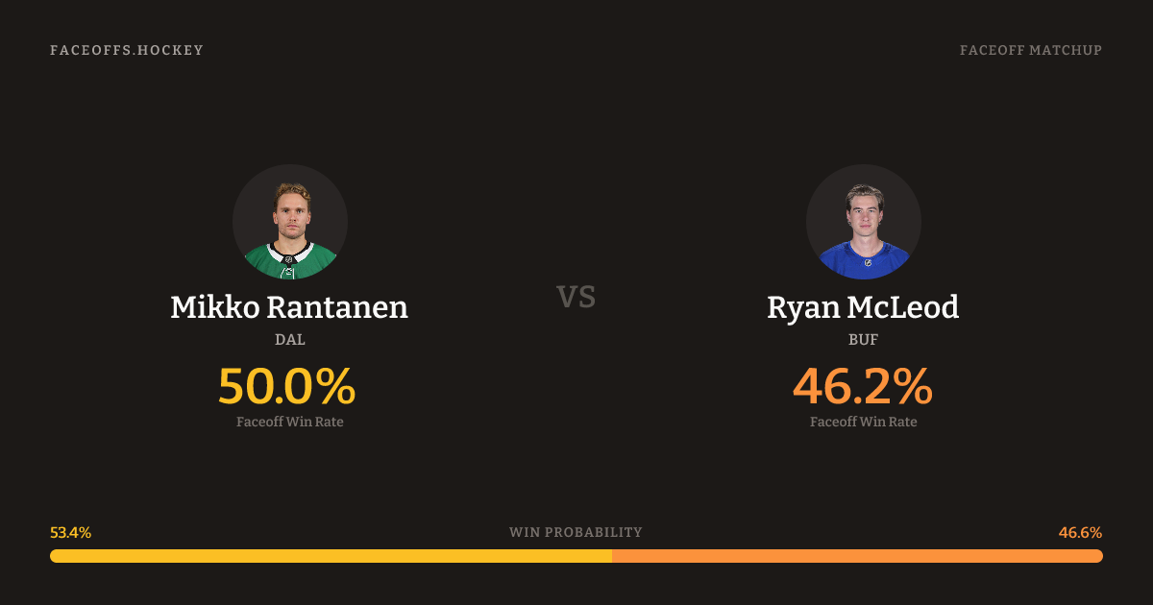Image resolution: width=1153 pixels, height=605 pixels.
Task: Click the NHL shield on McLeod's blue jersey
Action: coord(868,262)
